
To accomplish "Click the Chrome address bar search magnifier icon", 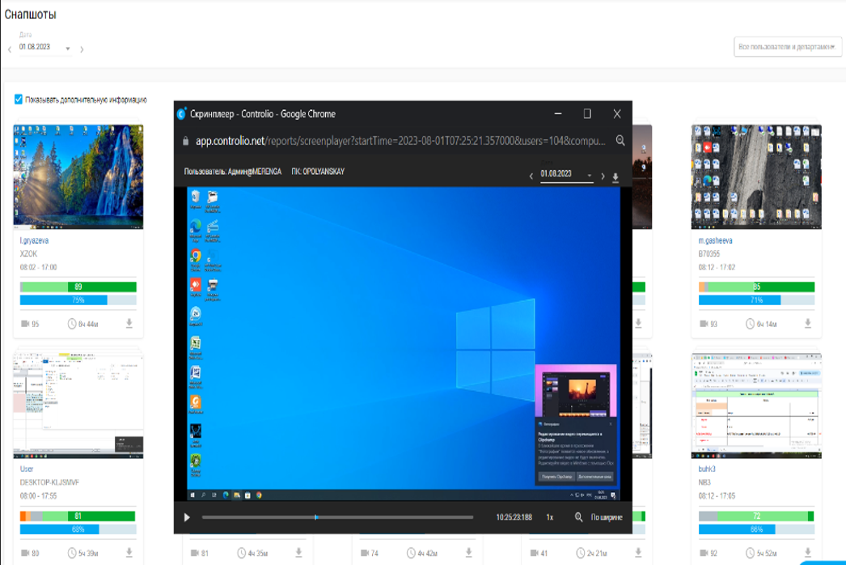I will (620, 140).
